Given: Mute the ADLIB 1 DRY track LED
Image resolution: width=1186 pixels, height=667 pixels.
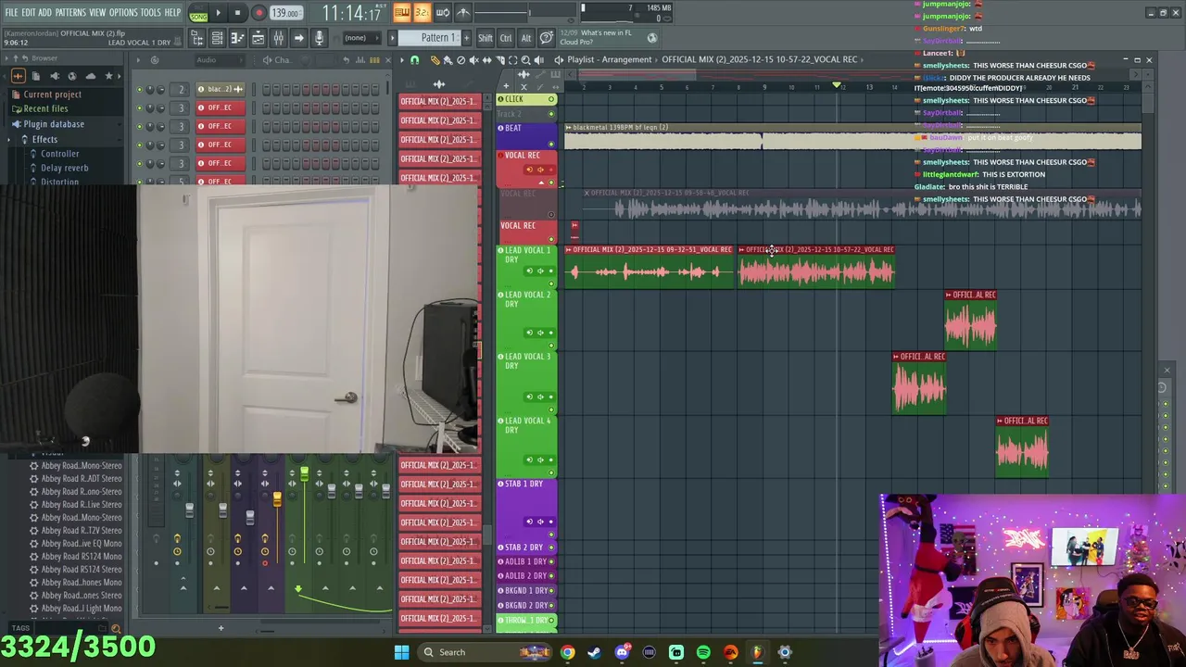Looking at the screenshot, I should point(551,561).
